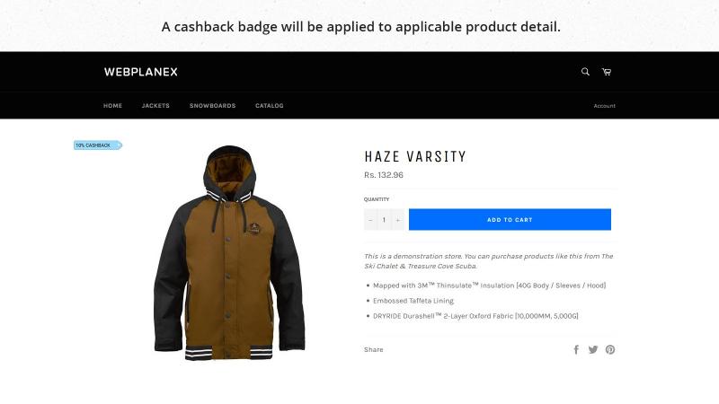Click the quantity input field
This screenshot has height=404, width=719.
coord(385,220)
